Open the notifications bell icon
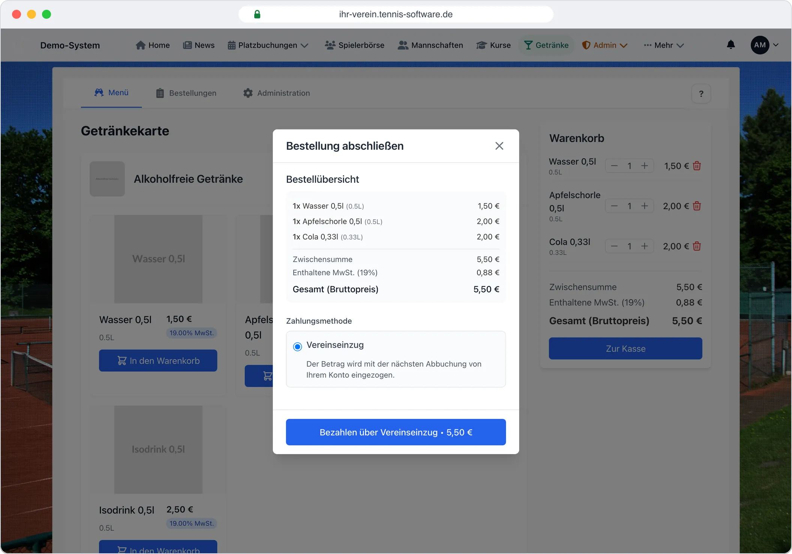This screenshot has height=554, width=792. point(731,45)
